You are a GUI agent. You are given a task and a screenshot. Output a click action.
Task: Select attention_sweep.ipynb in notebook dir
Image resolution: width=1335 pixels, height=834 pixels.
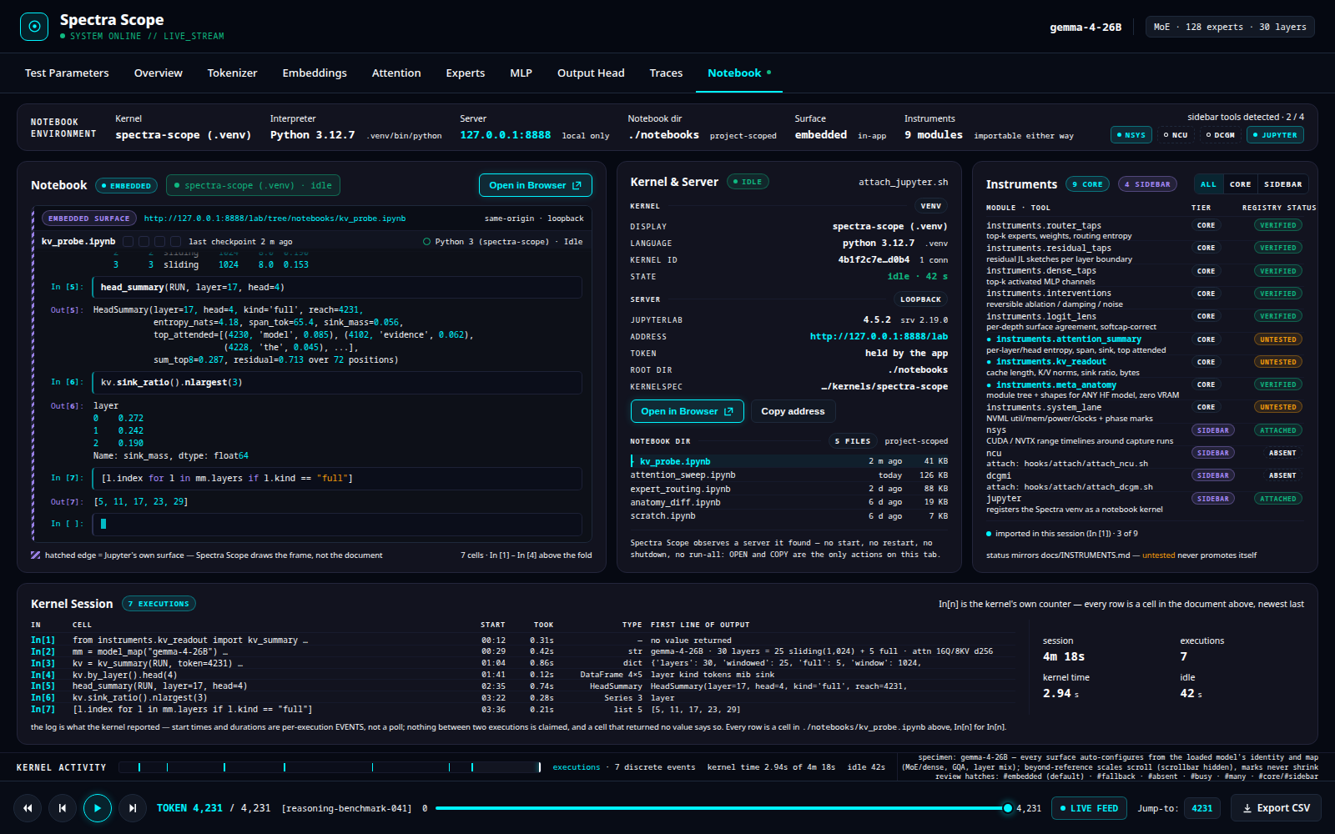point(789,475)
